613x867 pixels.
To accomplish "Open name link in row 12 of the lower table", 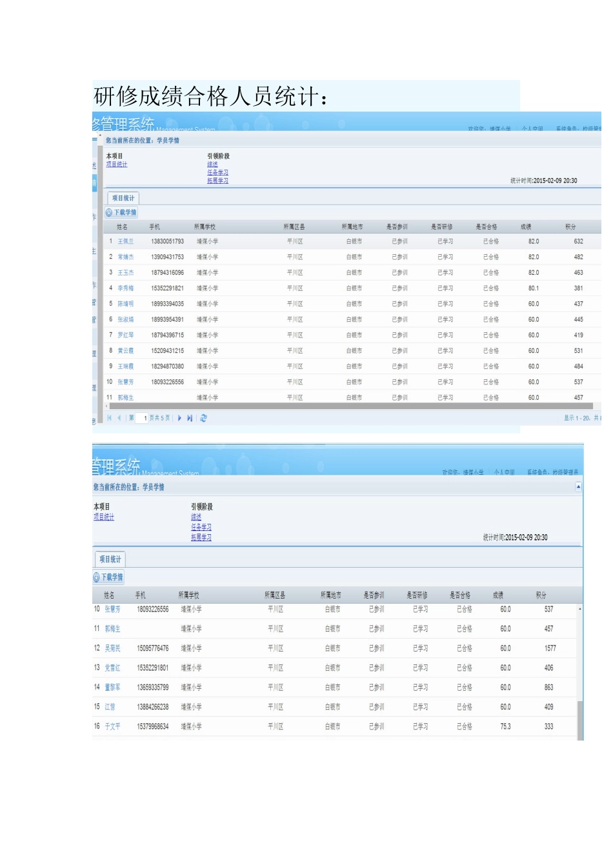I will tap(112, 648).
